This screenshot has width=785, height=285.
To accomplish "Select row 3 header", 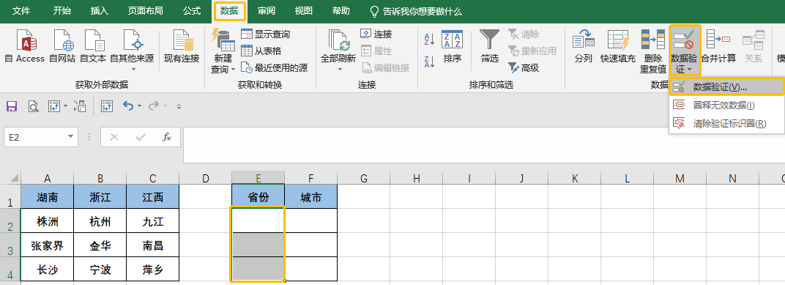I will click(x=10, y=245).
